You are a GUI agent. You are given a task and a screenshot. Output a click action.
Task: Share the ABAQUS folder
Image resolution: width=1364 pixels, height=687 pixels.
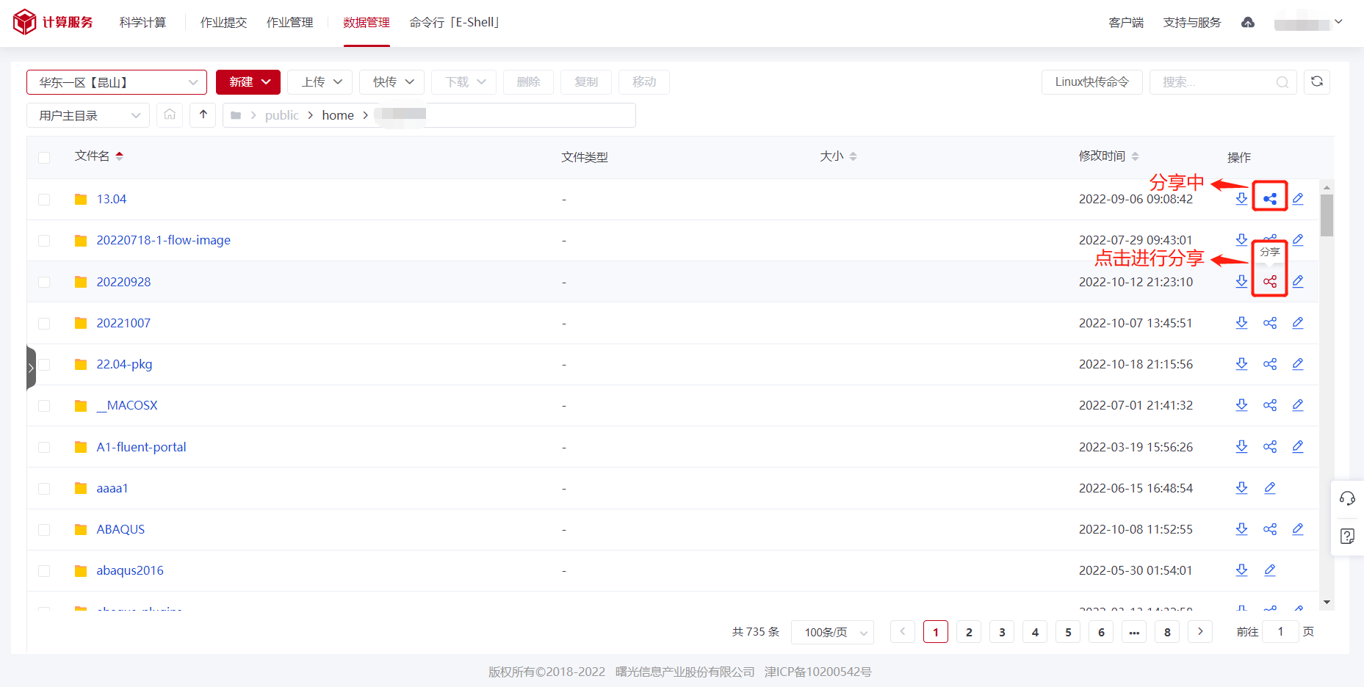[x=1270, y=529]
